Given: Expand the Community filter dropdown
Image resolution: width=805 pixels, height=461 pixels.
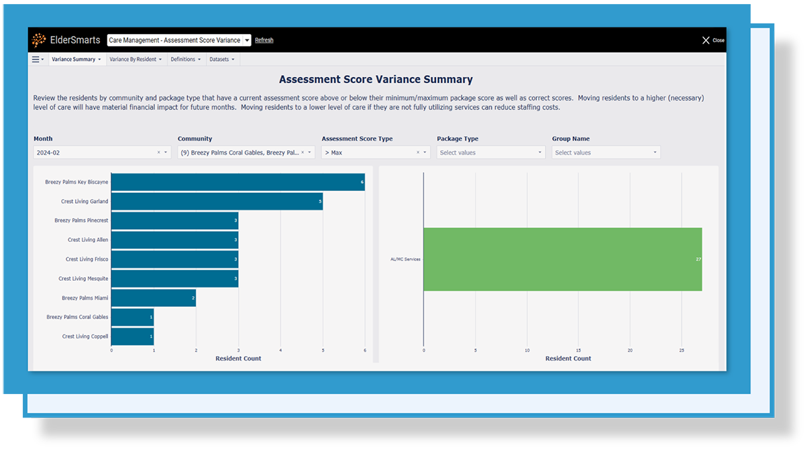Looking at the screenshot, I should pos(310,151).
